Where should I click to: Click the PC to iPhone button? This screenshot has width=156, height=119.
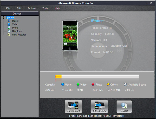click(73, 107)
